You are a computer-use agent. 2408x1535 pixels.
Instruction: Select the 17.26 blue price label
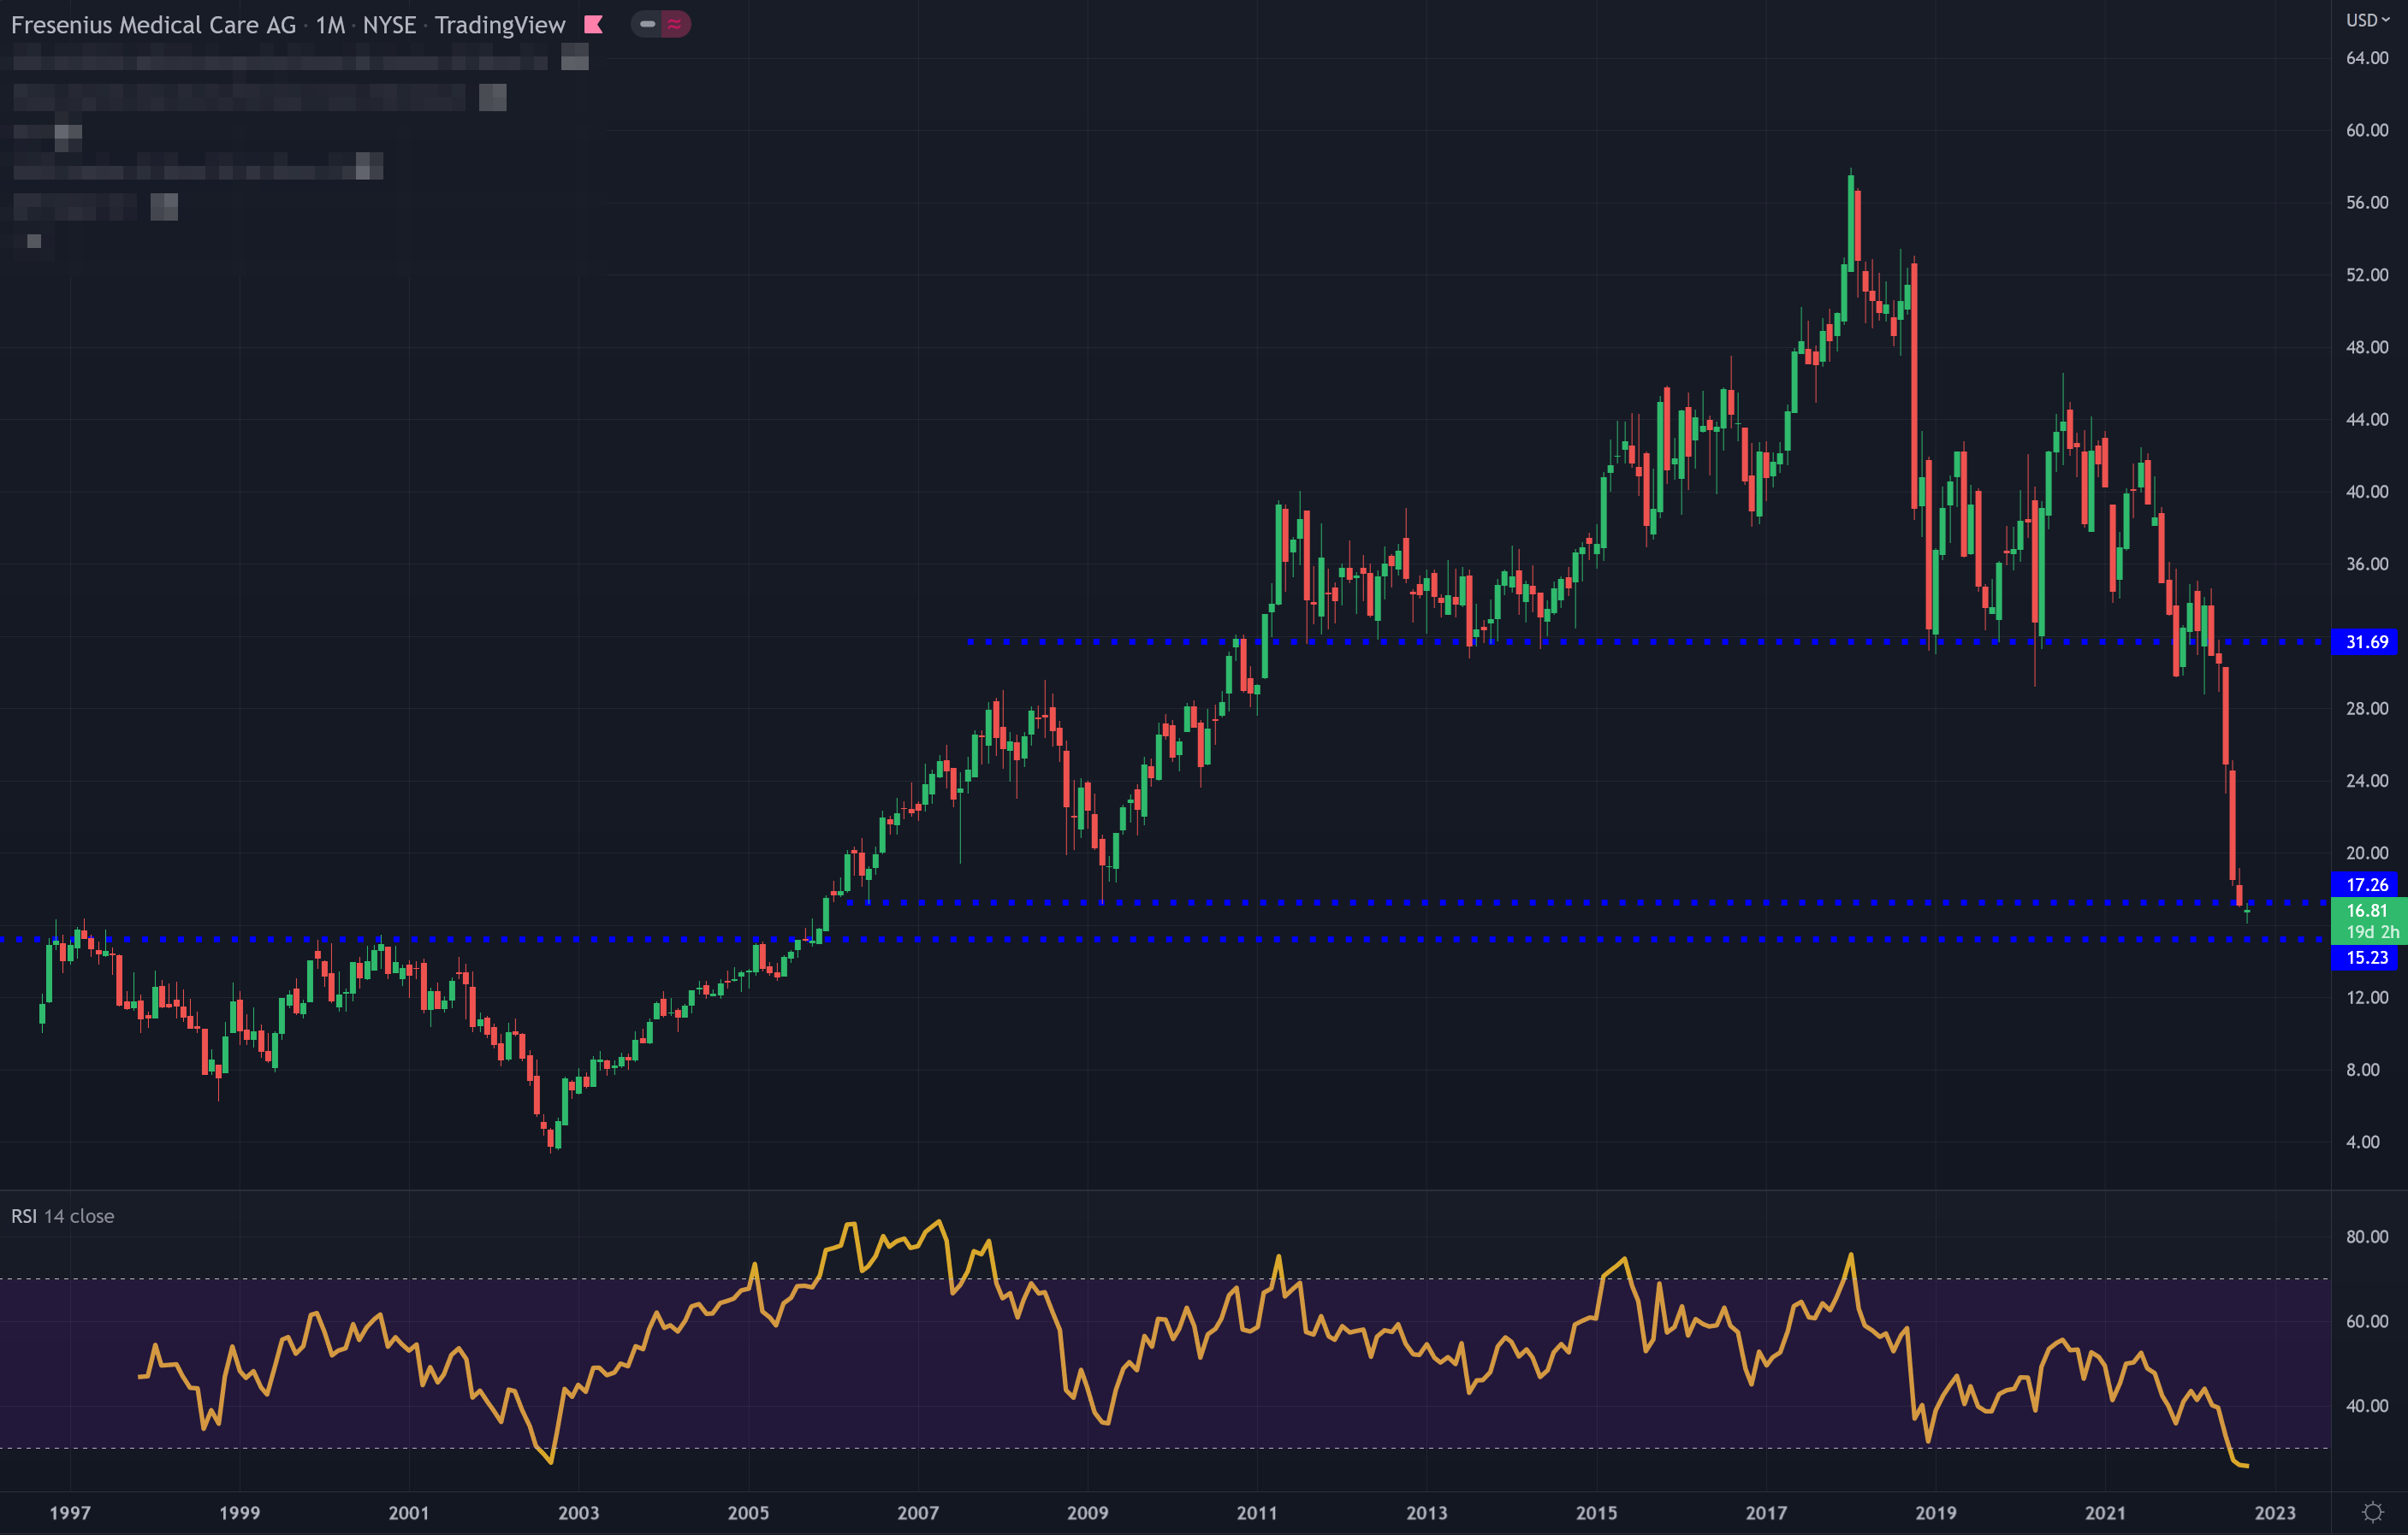[x=2366, y=884]
